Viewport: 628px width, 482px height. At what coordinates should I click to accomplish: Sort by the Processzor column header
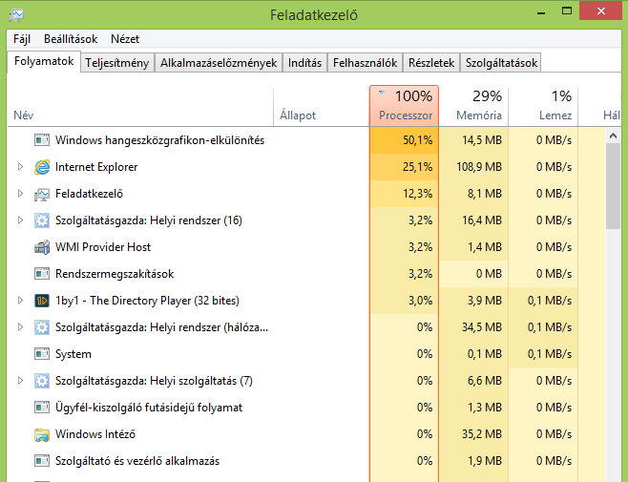click(404, 106)
